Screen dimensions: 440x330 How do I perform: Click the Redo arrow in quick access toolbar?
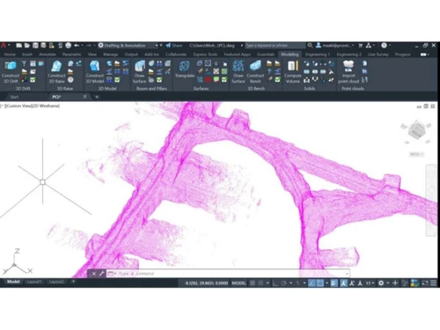tap(89, 46)
